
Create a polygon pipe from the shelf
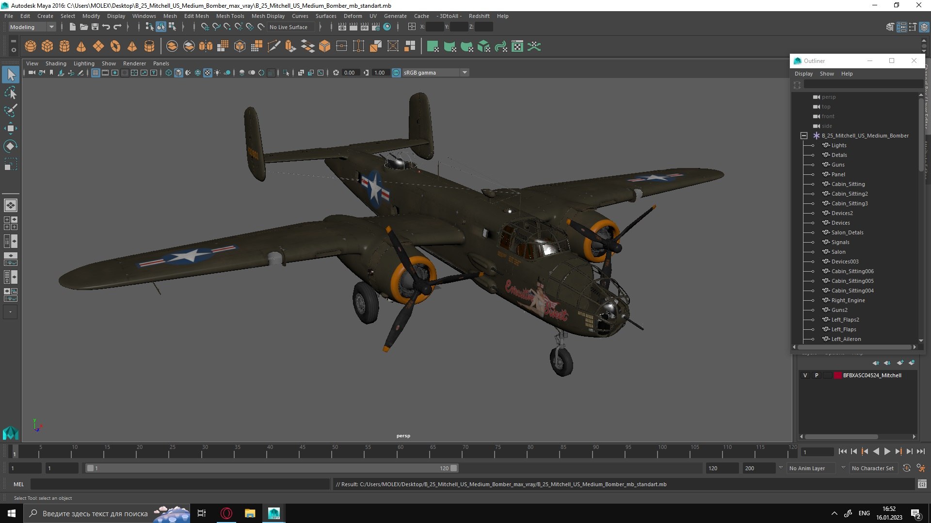click(149, 46)
